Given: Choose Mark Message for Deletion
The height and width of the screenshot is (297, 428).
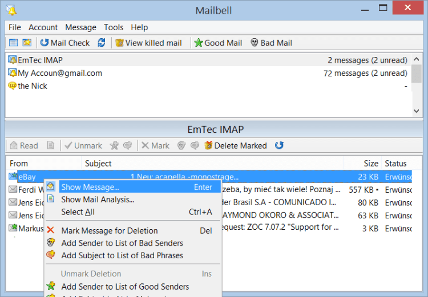Looking at the screenshot, I should coord(133,231).
